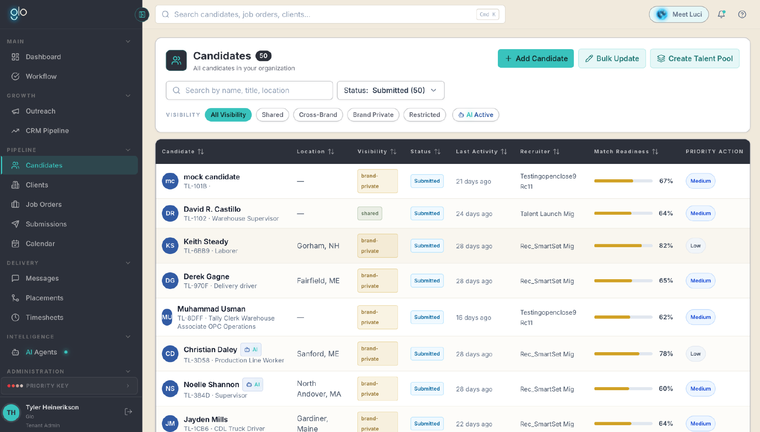Screen dimensions: 760x432
Task: Sort by Match Readiness column arrows
Action: pos(655,152)
